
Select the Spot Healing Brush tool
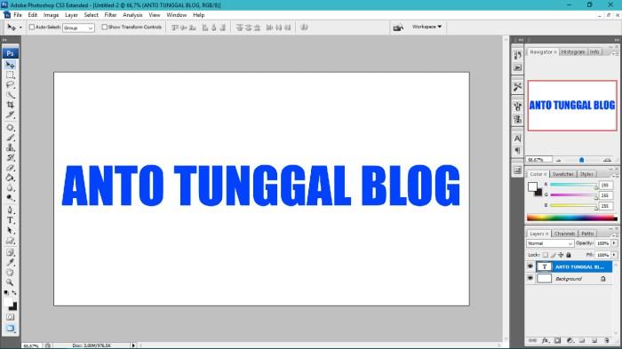pos(11,128)
